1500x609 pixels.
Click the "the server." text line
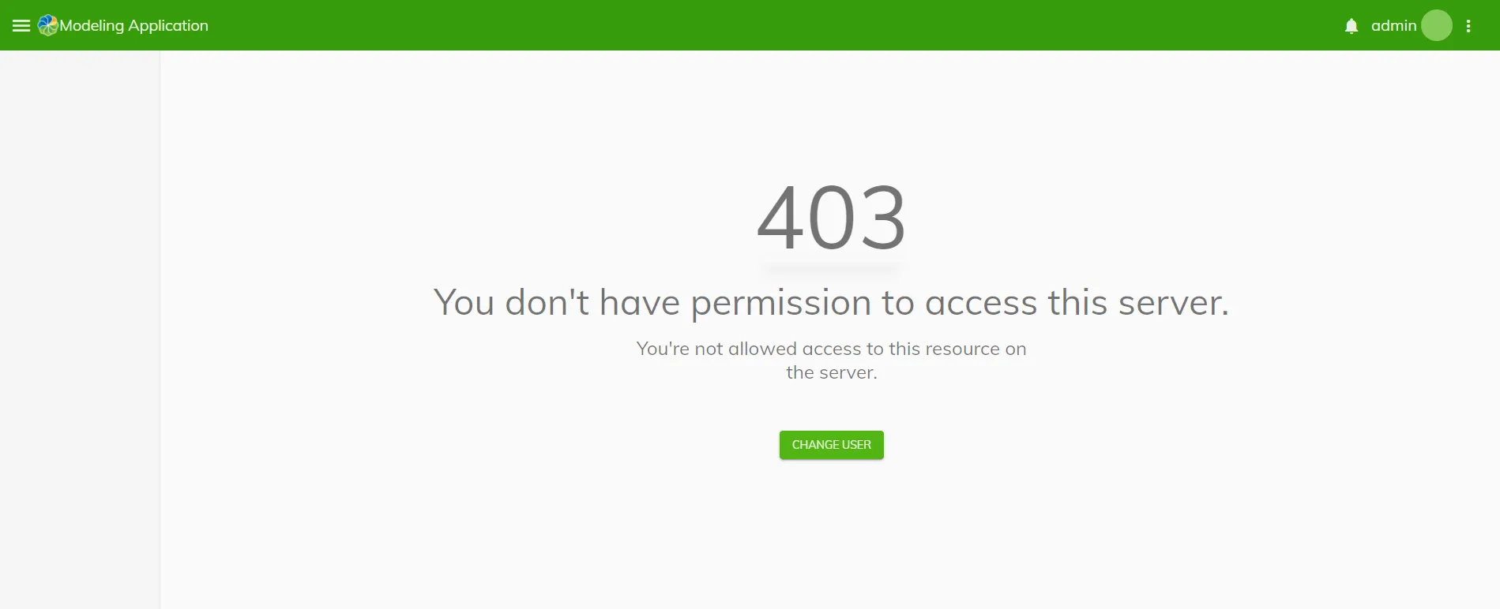coord(832,372)
